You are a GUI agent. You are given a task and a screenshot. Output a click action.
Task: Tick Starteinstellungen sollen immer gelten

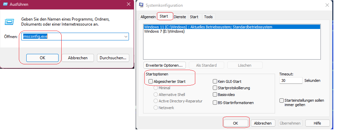281,101
